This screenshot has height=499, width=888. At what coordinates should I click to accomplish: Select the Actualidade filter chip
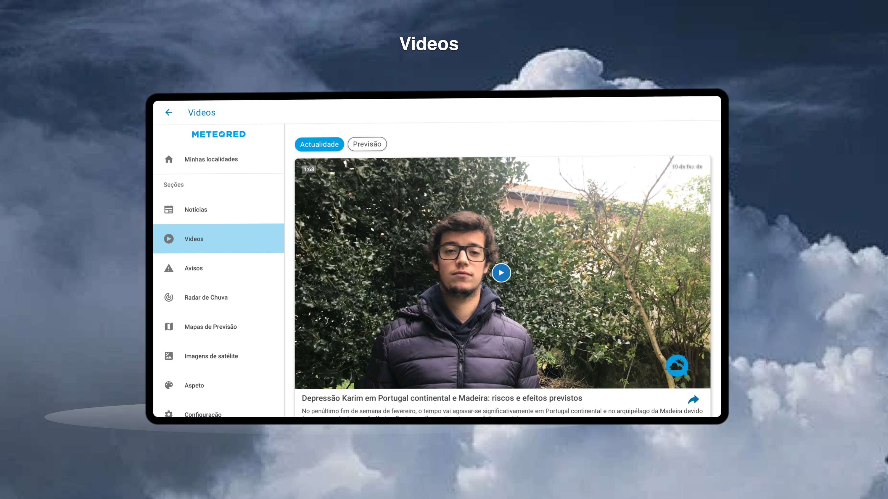point(319,144)
